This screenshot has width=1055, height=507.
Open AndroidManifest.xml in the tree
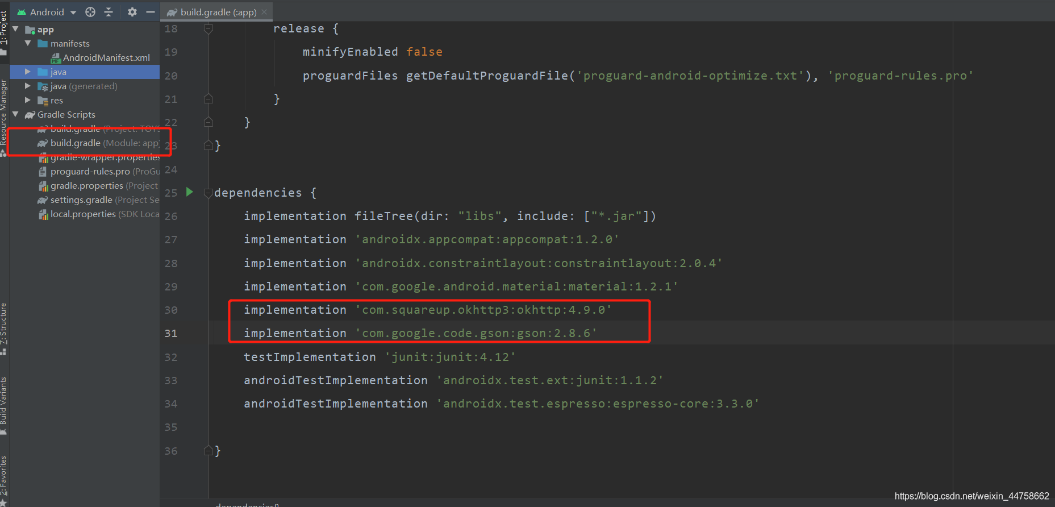[x=106, y=57]
